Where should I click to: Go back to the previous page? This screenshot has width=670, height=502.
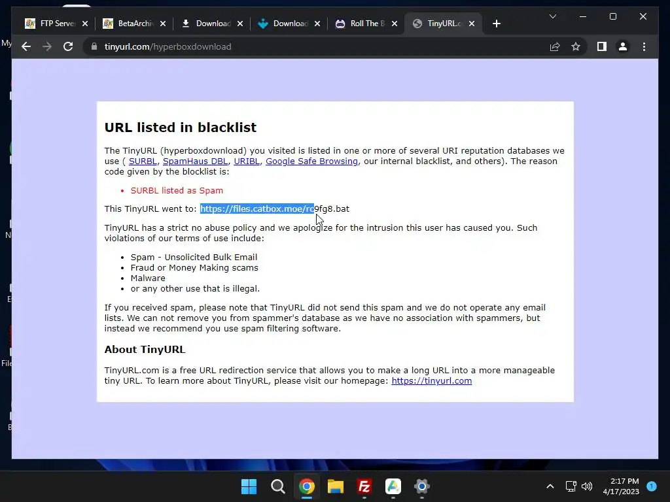point(26,46)
